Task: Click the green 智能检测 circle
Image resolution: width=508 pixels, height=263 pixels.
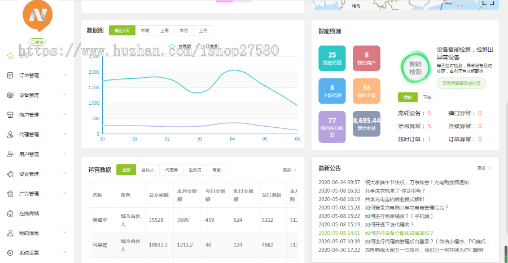Action: 415,68
